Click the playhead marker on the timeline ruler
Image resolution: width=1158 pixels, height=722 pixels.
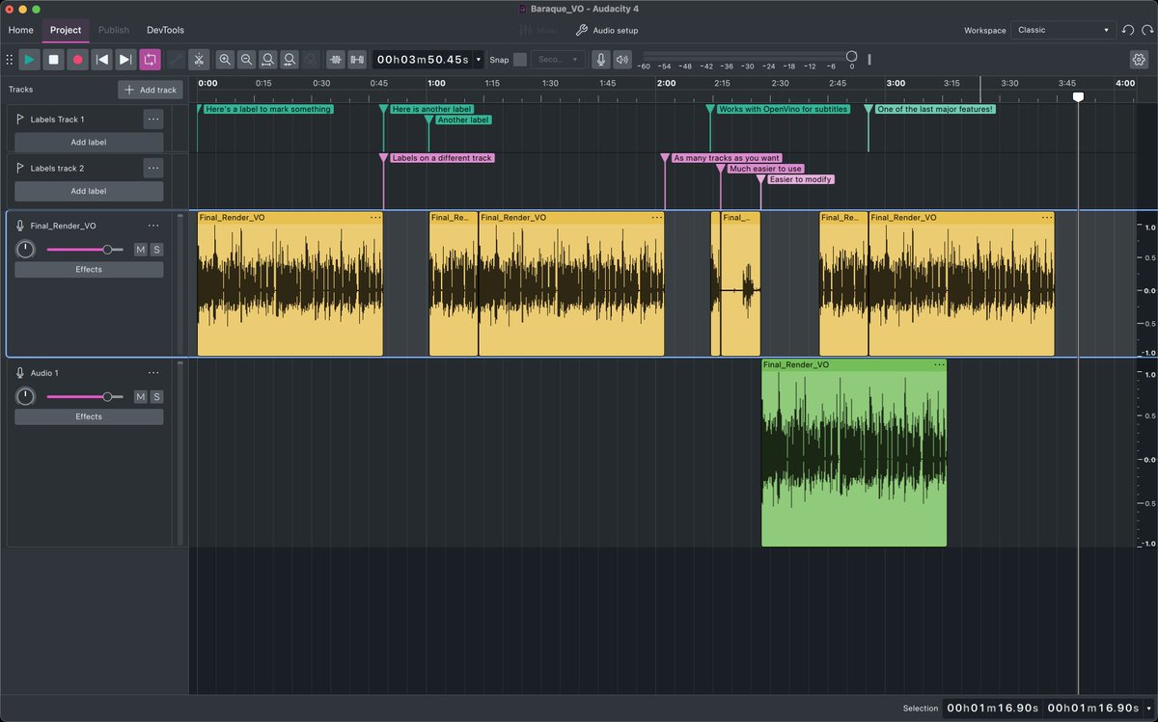[1078, 96]
